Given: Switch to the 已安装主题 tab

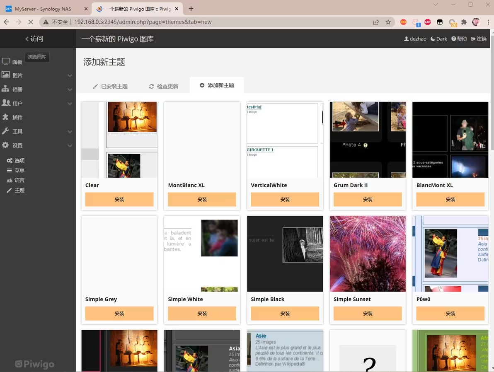Looking at the screenshot, I should click(x=110, y=86).
